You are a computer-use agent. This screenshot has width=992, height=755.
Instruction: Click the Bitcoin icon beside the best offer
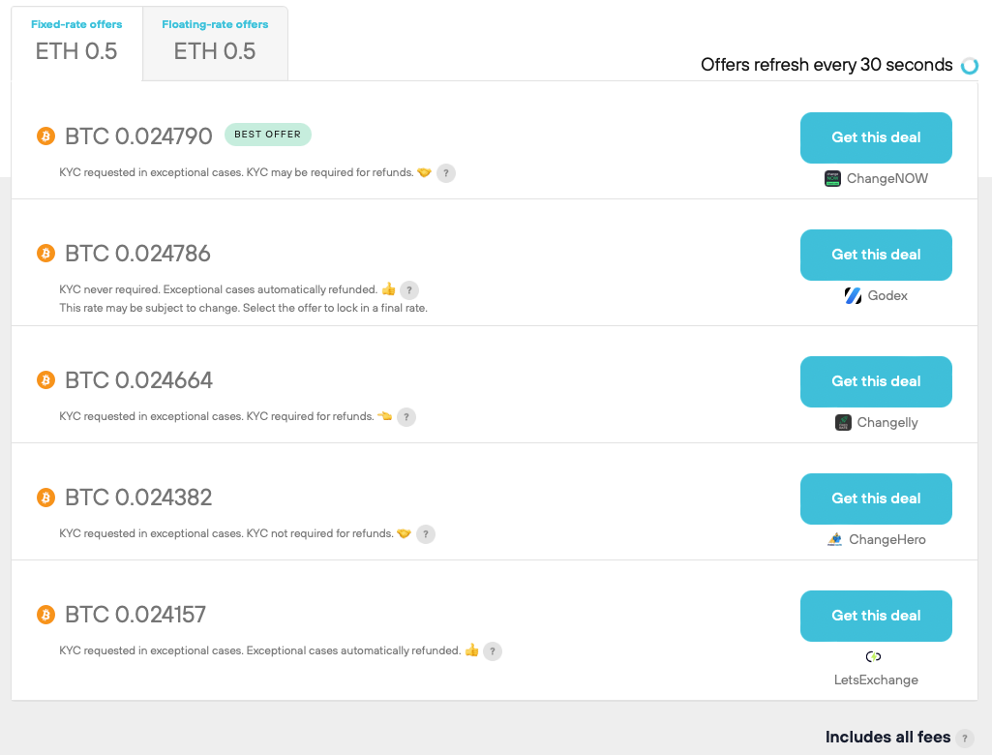[x=45, y=136]
